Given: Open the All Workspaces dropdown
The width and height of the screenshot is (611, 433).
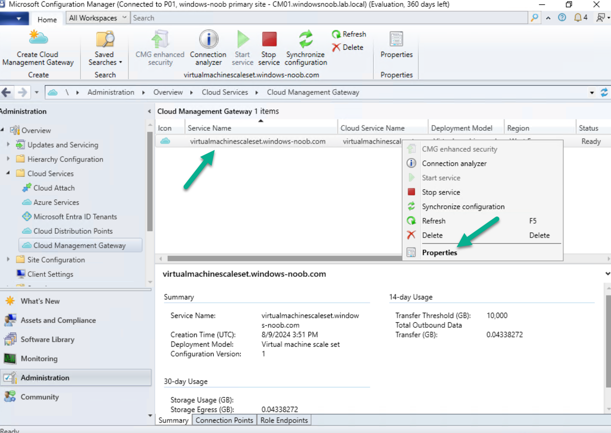Looking at the screenshot, I should [x=97, y=18].
